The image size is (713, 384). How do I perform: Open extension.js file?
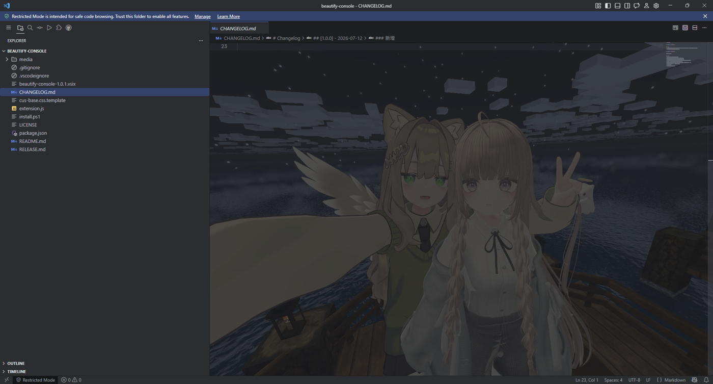104,108
